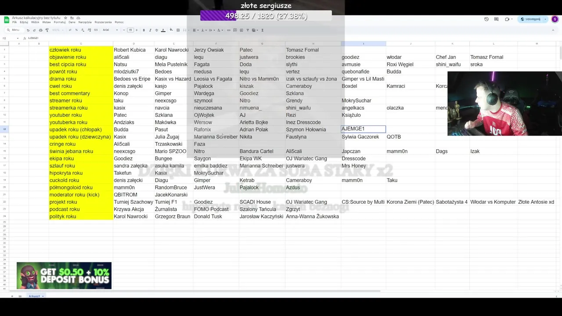This screenshot has width=562, height=316.
Task: Format cell as percent
Action: [x=76, y=30]
